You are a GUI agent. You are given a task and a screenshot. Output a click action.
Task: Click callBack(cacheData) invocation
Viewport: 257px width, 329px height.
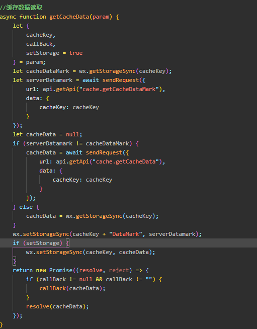click(71, 288)
